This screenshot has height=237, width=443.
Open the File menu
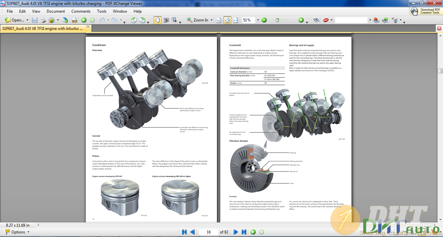coord(10,11)
